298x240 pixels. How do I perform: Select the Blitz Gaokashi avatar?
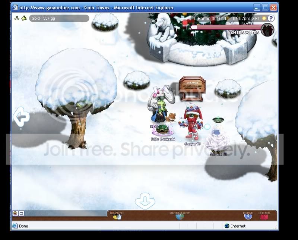click(163, 130)
